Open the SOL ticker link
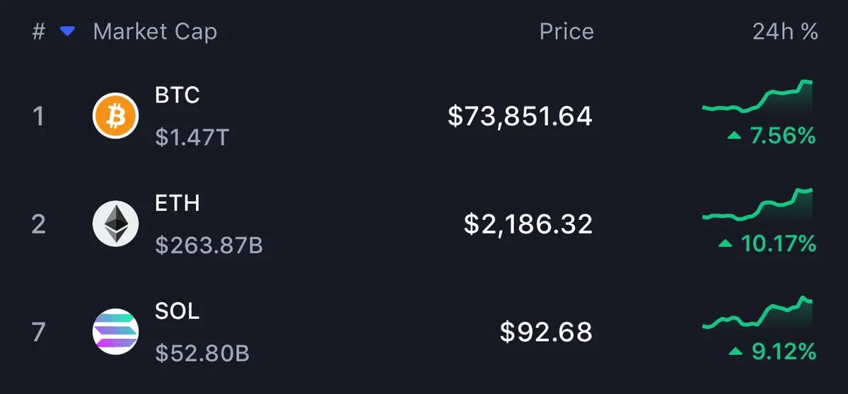Viewport: 848px width, 394px height. point(177,311)
